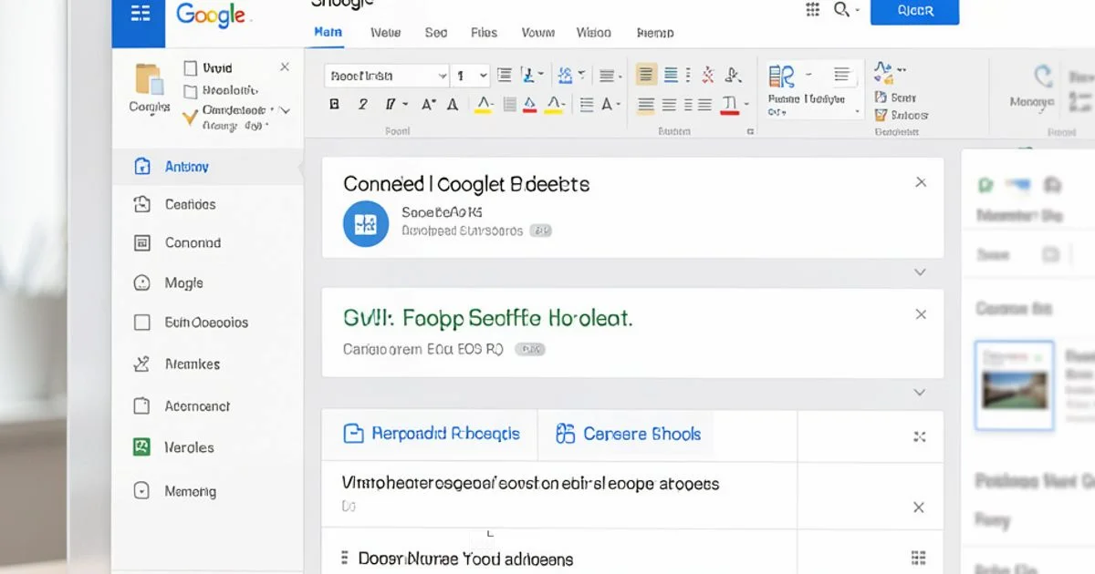Select the Italic formatting icon
The width and height of the screenshot is (1095, 574).
point(362,104)
